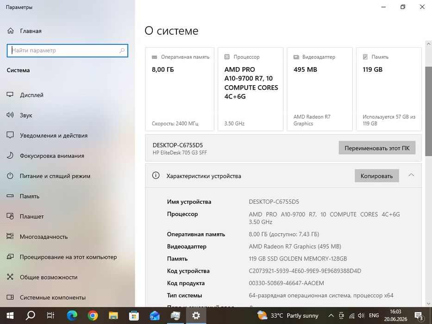Screen dimensions: 432x324
Task: Click the scrollbar down arrow
Action: pos(428,303)
